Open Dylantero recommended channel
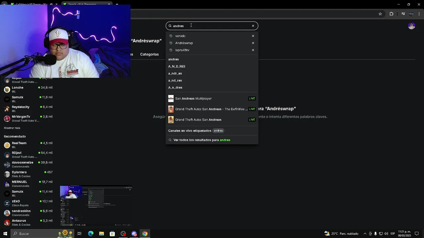424x238 pixels. (x=28, y=174)
